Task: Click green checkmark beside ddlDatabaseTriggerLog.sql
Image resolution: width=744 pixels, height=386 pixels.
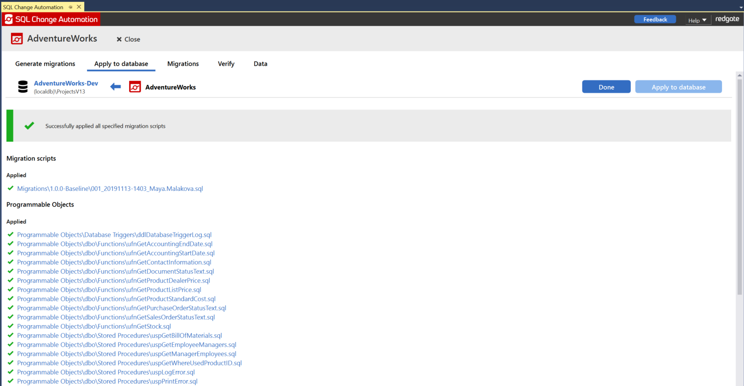Action: [11, 234]
